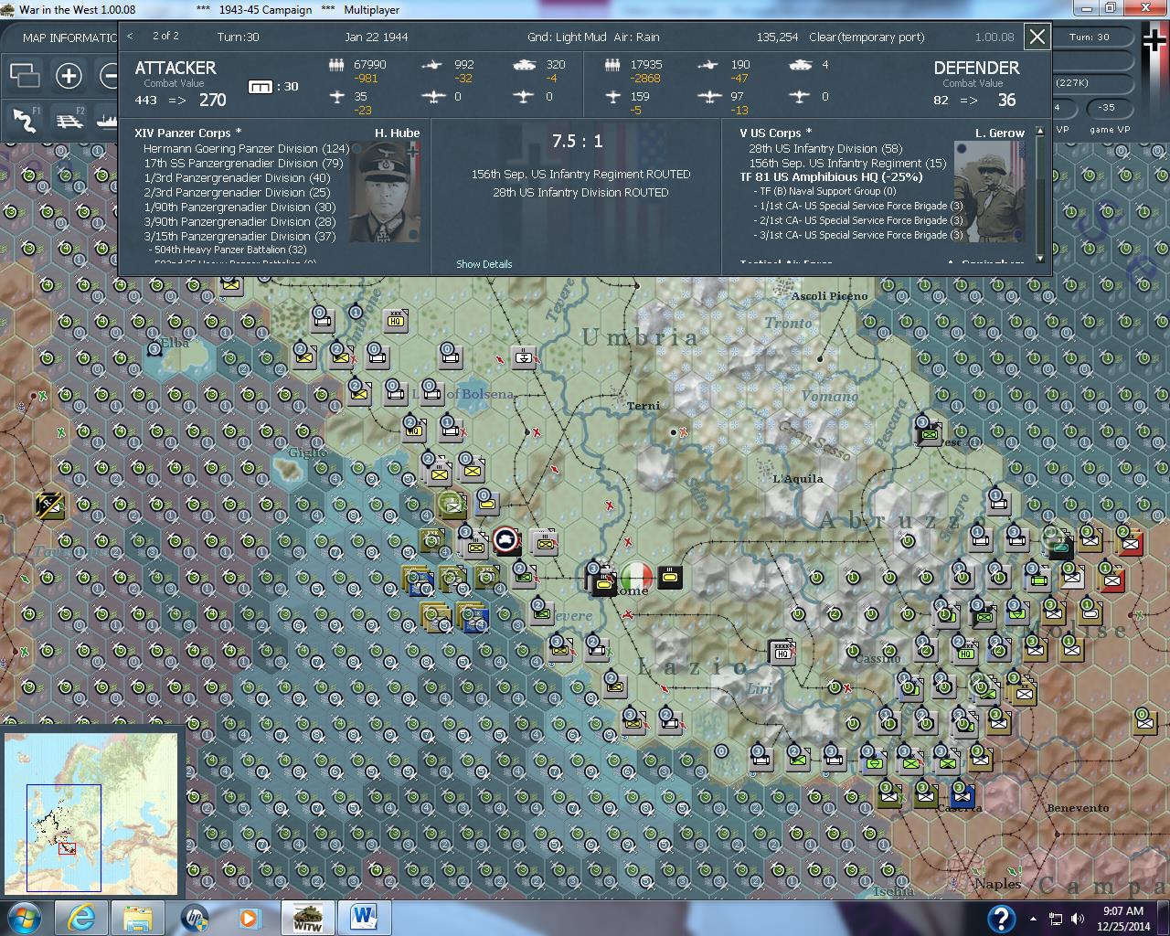Image resolution: width=1170 pixels, height=936 pixels.
Task: Select the circular roundel battle marker
Action: pyautogui.click(x=505, y=540)
